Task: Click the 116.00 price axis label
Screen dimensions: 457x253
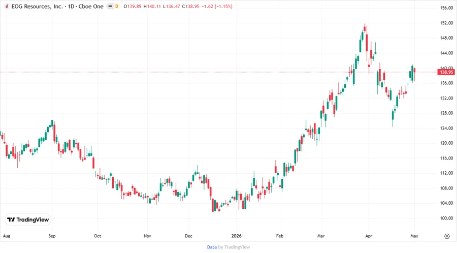Action: point(446,159)
